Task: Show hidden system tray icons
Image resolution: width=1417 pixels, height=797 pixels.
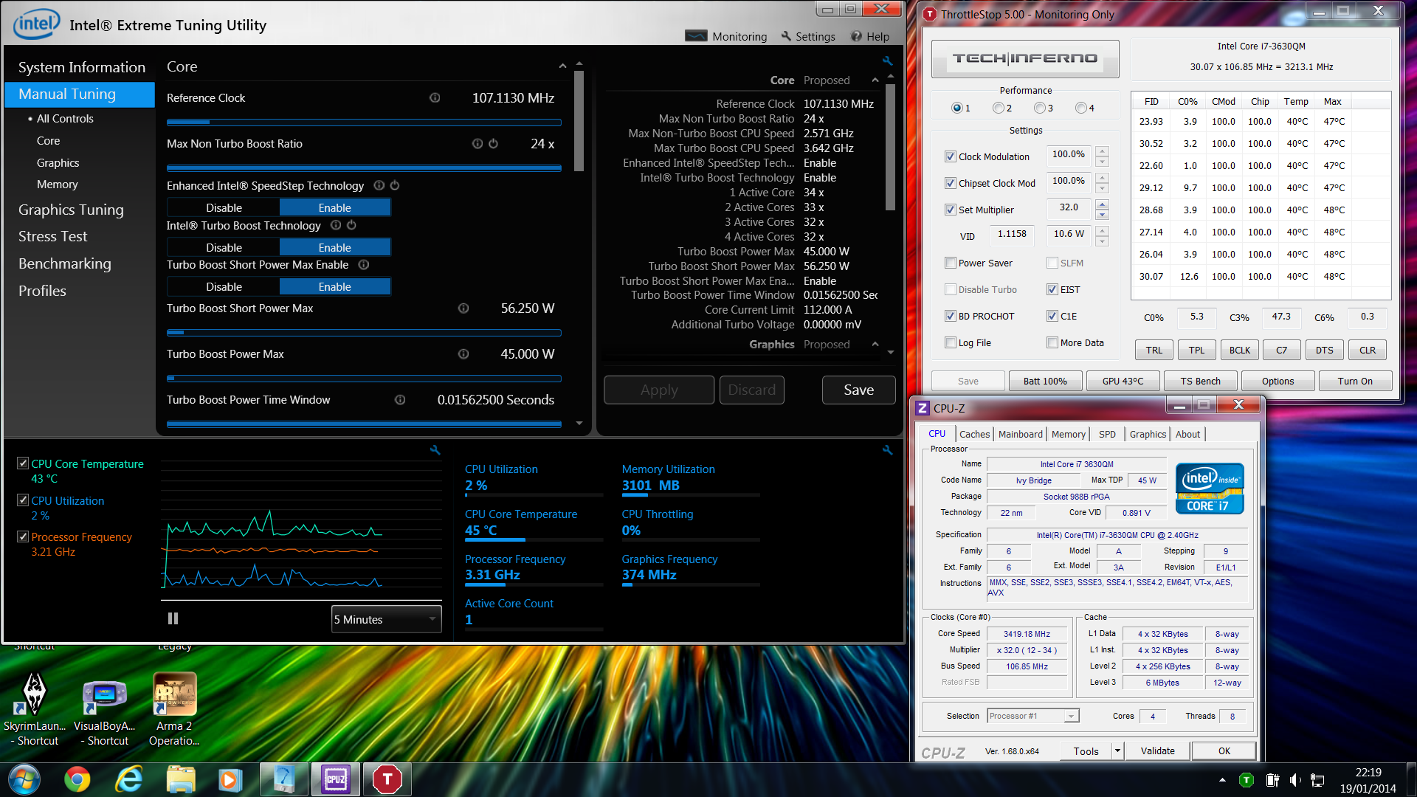Action: point(1222,779)
